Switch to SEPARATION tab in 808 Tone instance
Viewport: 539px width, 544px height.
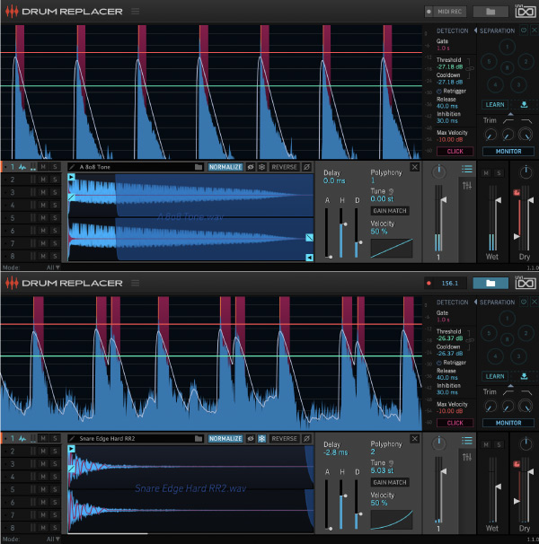pos(497,31)
